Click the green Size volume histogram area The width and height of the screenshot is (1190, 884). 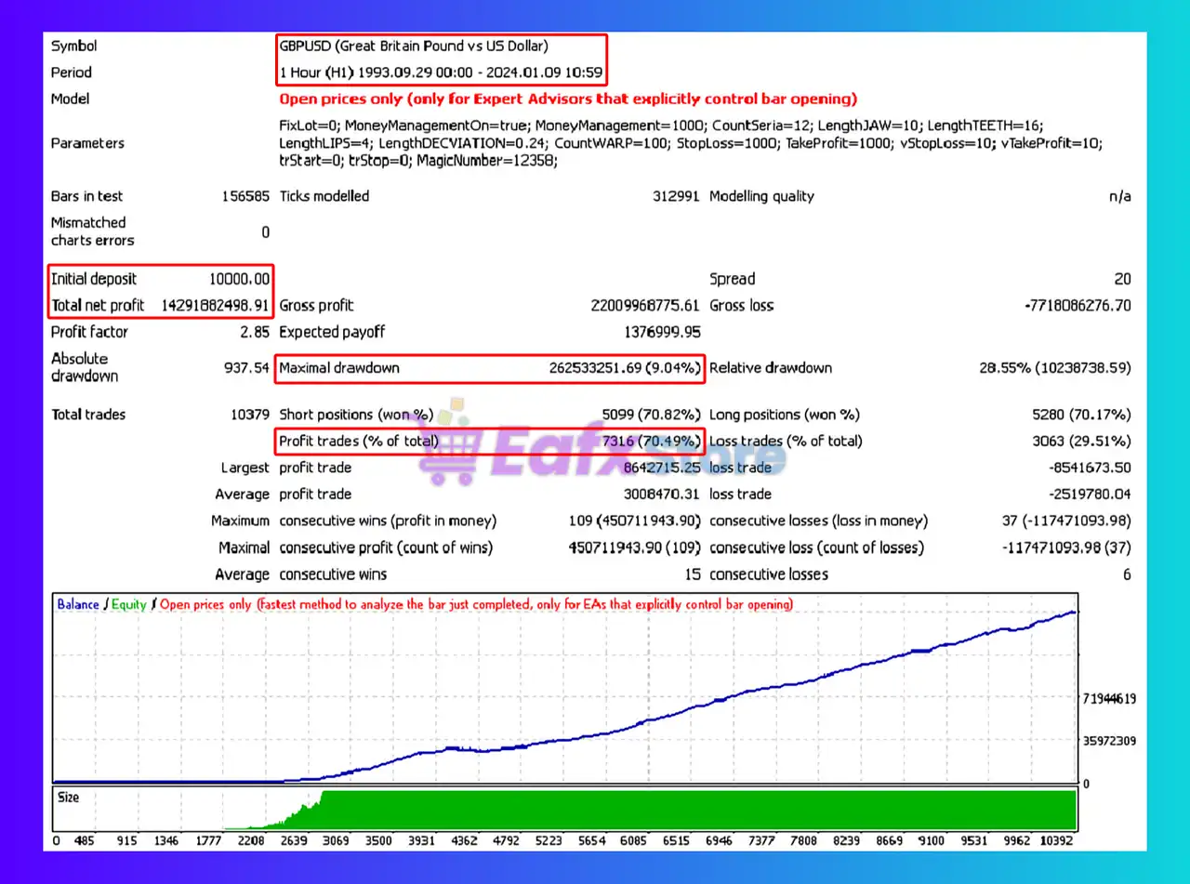(x=697, y=809)
